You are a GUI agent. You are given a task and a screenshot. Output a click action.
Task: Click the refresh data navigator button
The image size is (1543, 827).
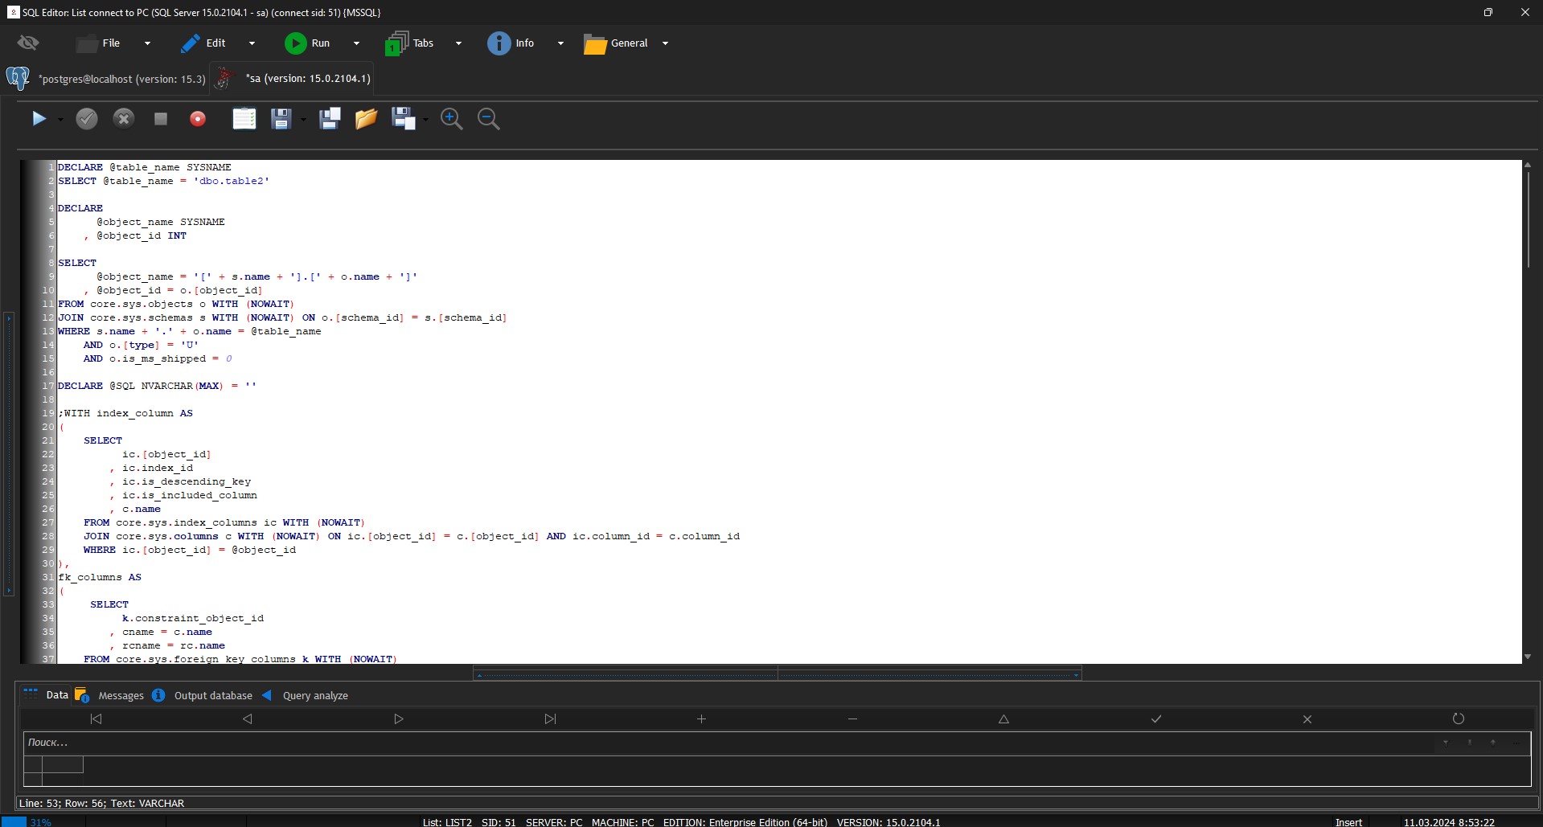pyautogui.click(x=1458, y=719)
